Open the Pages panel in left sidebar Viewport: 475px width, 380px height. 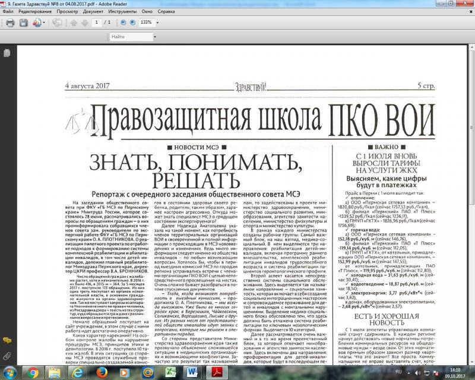tap(7, 53)
